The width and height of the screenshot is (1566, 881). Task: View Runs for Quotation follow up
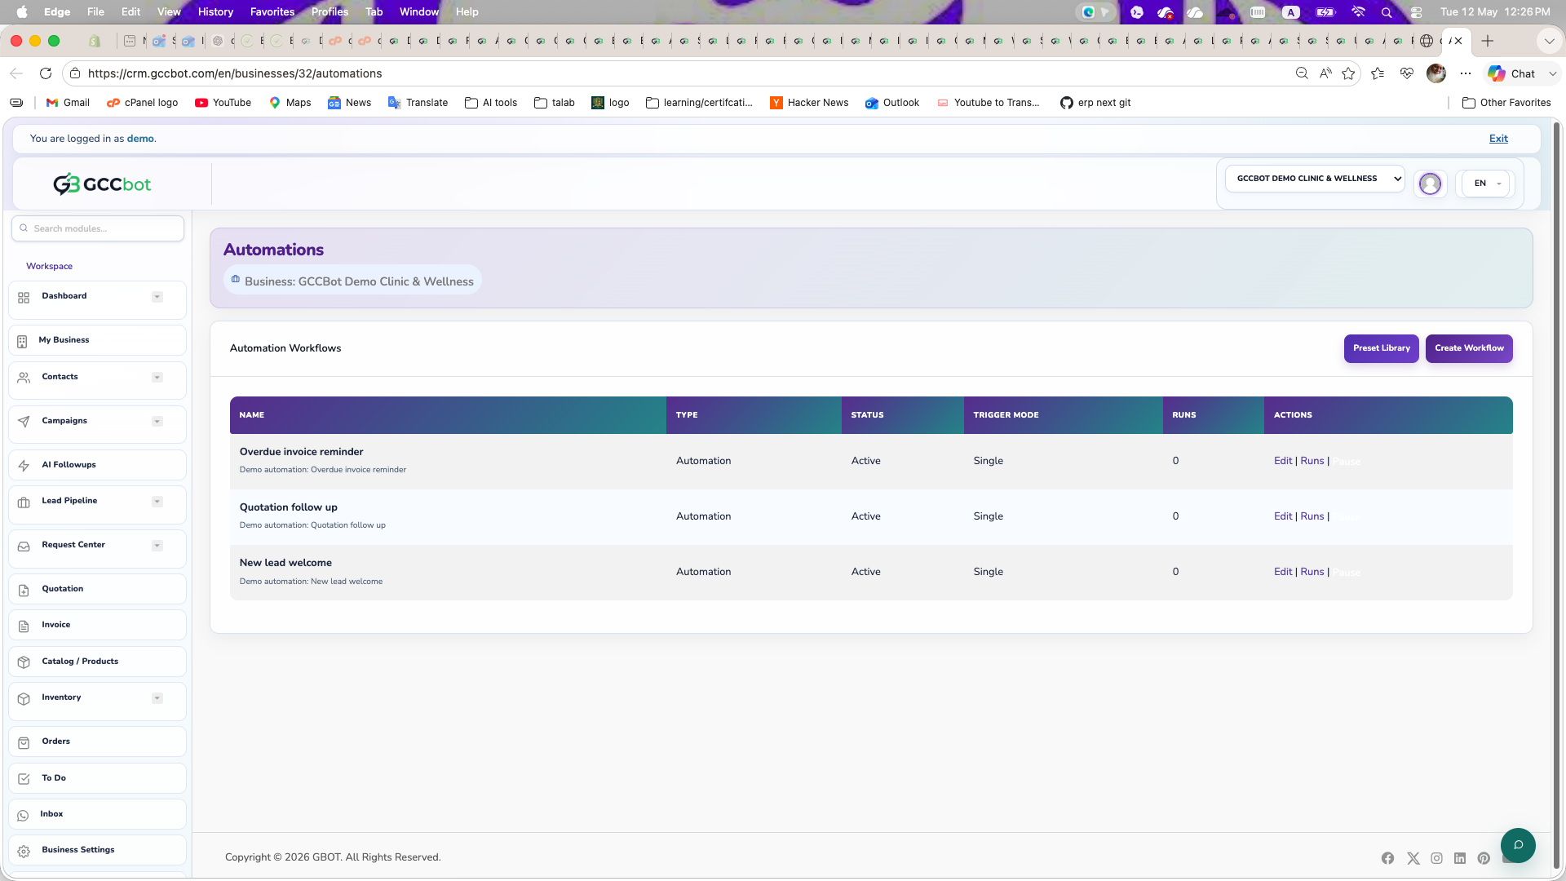coord(1312,516)
